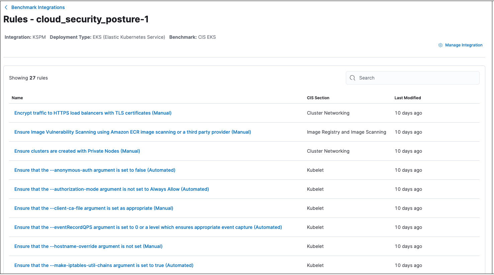Click the Rules - cloud_security_posture-1 page title
The height and width of the screenshot is (275, 494).
(76, 19)
